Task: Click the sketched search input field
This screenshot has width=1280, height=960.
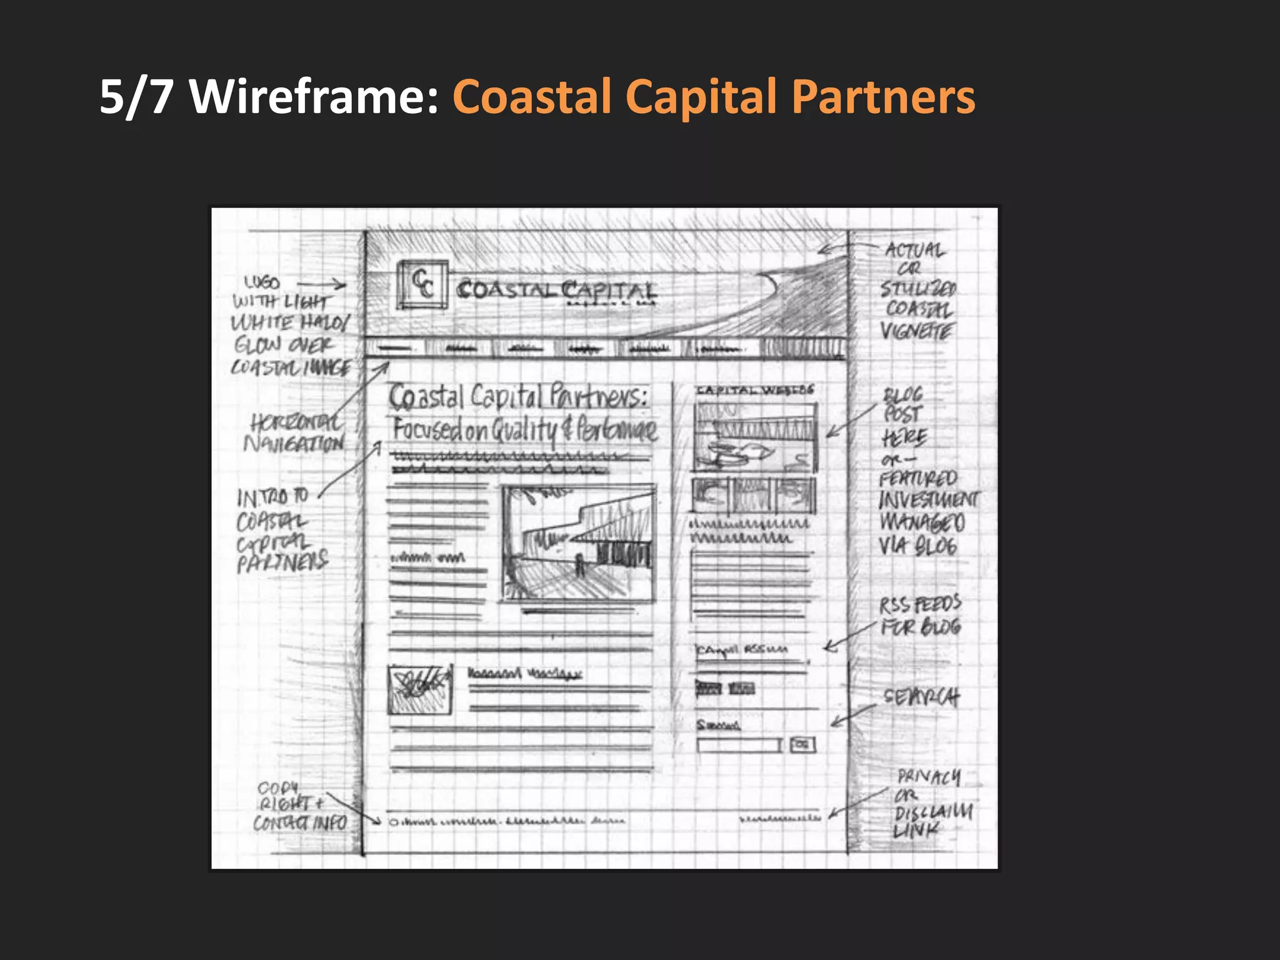Action: pos(739,745)
